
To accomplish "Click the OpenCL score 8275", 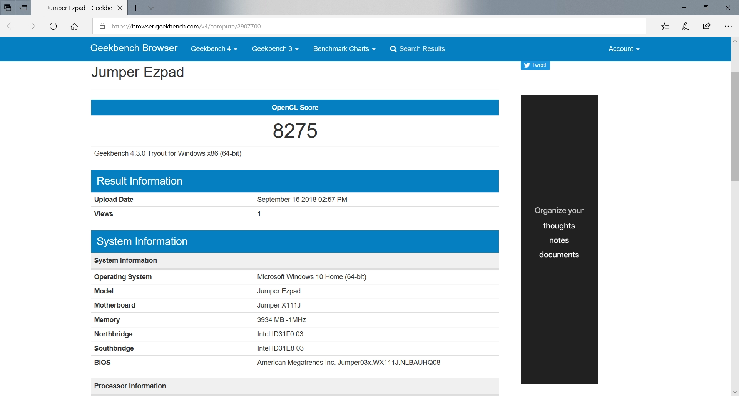I will 295,131.
